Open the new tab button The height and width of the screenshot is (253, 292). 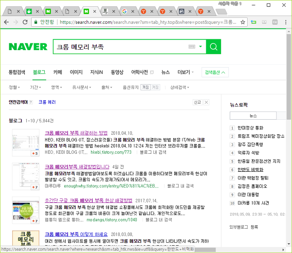click(221, 12)
